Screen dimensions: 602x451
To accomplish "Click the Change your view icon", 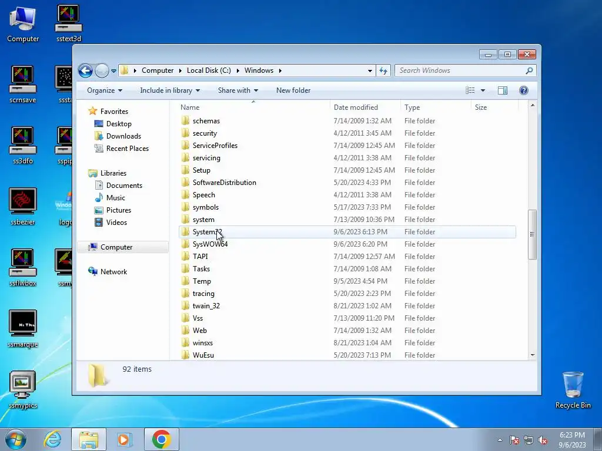I will (x=470, y=90).
